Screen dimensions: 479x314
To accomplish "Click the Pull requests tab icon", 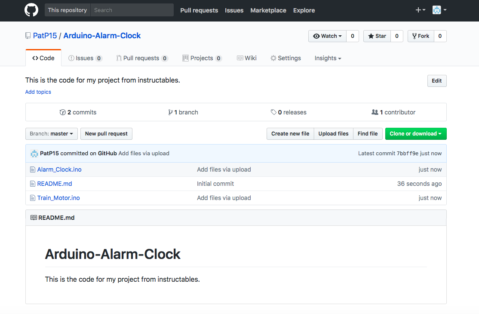I will pos(119,58).
